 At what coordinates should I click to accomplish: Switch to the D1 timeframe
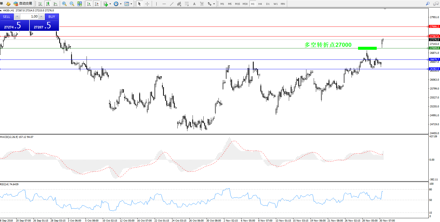(x=268, y=4)
